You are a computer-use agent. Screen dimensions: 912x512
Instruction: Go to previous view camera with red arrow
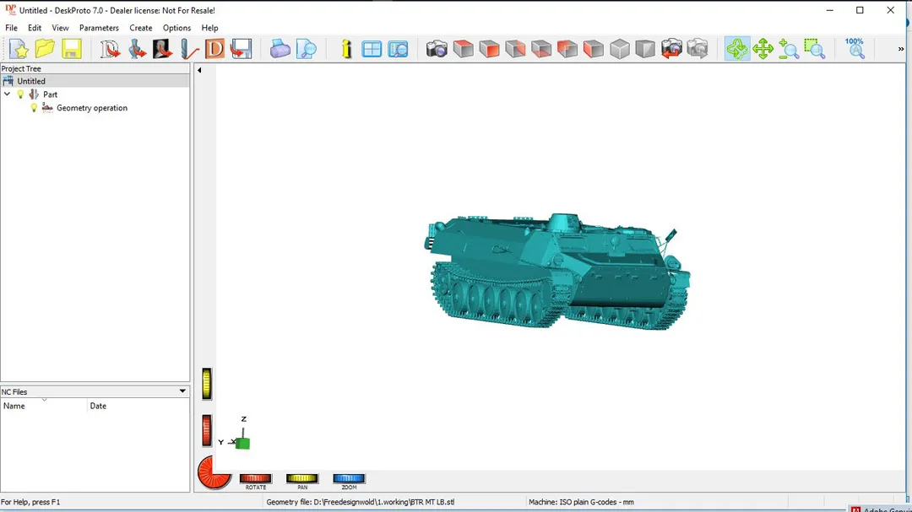671,49
